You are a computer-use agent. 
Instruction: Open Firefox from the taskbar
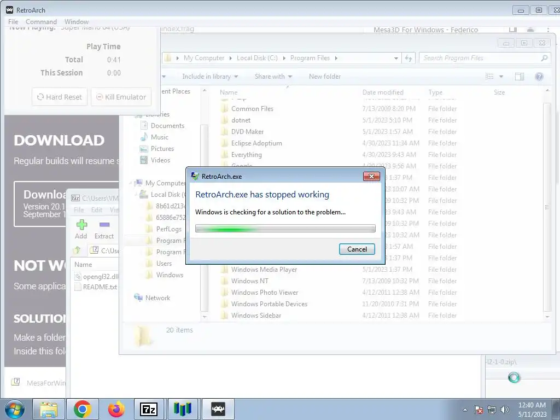(x=116, y=409)
